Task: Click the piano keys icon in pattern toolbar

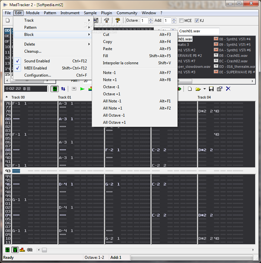Action: coord(74,89)
